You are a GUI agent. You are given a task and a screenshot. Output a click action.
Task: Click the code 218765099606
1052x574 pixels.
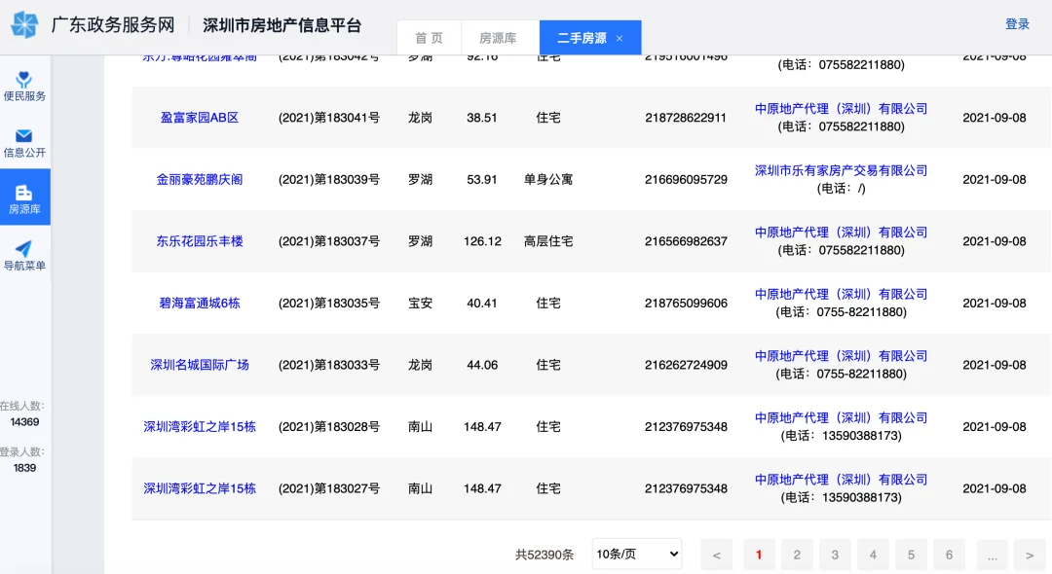click(686, 304)
